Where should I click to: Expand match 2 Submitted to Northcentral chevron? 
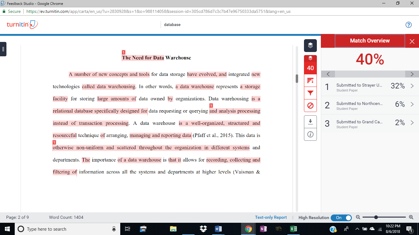point(412,104)
